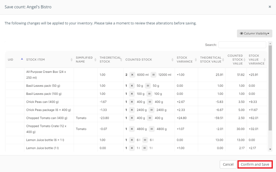
Task: Click the scrollbar down arrow
Action: click(270, 149)
